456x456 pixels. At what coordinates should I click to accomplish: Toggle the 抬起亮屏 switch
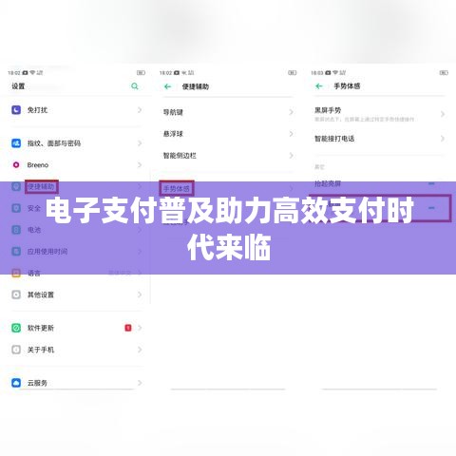pyautogui.click(x=431, y=183)
